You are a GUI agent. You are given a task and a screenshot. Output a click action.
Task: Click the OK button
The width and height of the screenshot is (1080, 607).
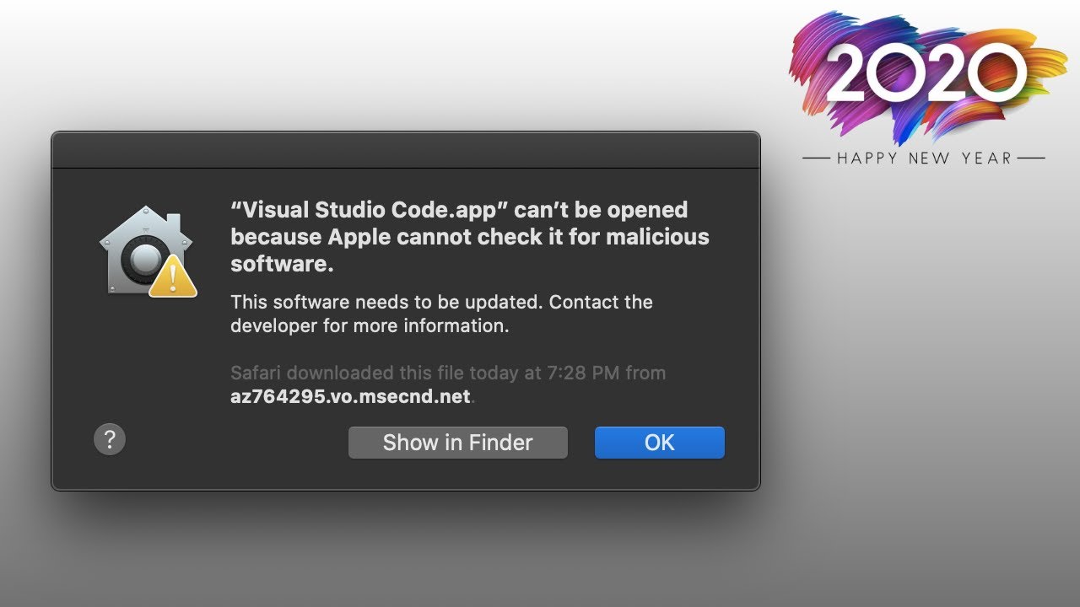pyautogui.click(x=659, y=443)
